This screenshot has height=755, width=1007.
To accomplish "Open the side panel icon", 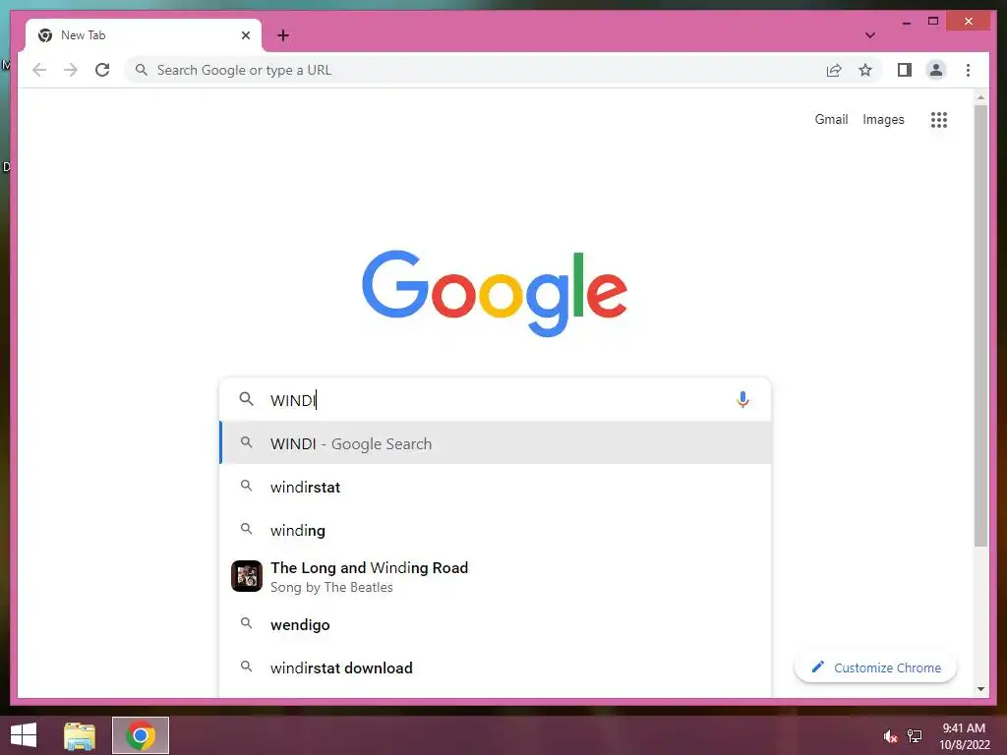I will click(905, 70).
